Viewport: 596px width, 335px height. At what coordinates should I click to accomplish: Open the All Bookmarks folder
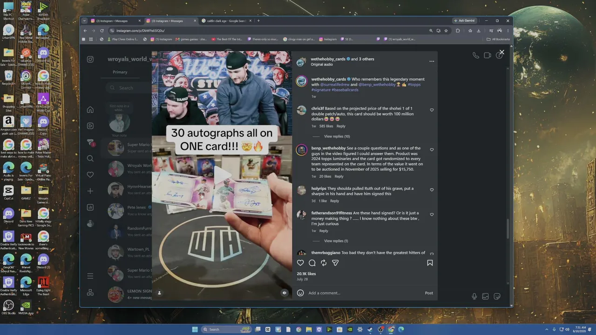498,39
